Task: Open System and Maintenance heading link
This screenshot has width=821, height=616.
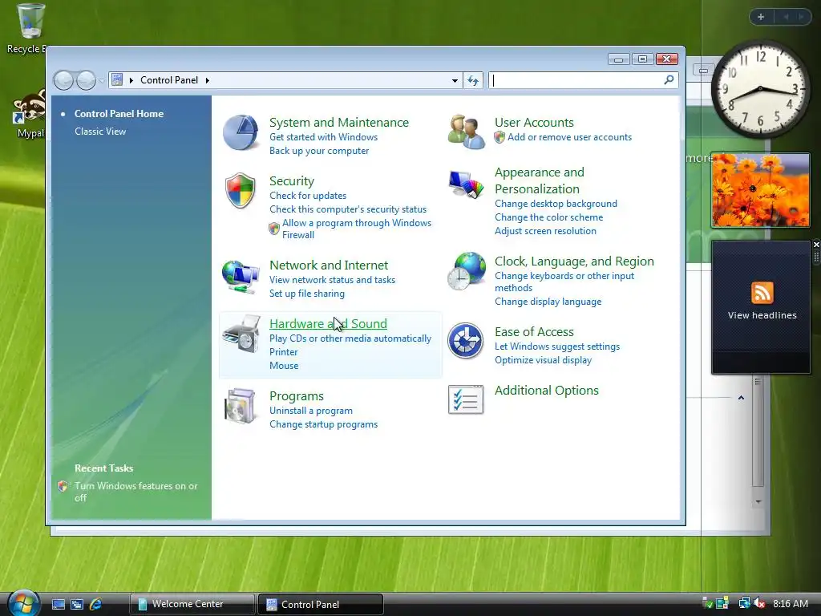Action: pos(339,123)
